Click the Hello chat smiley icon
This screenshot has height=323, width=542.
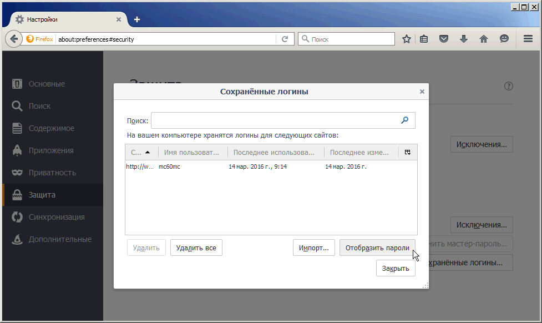pos(504,39)
